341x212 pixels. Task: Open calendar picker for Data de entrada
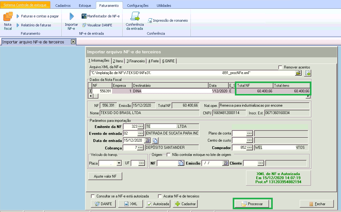(x=147, y=141)
